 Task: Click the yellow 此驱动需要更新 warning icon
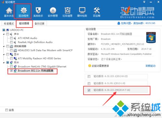89,66
